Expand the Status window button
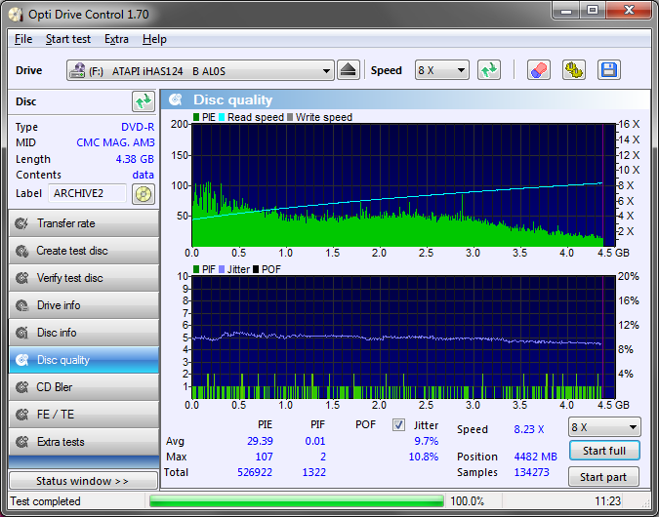This screenshot has height=517, width=659. pos(83,481)
